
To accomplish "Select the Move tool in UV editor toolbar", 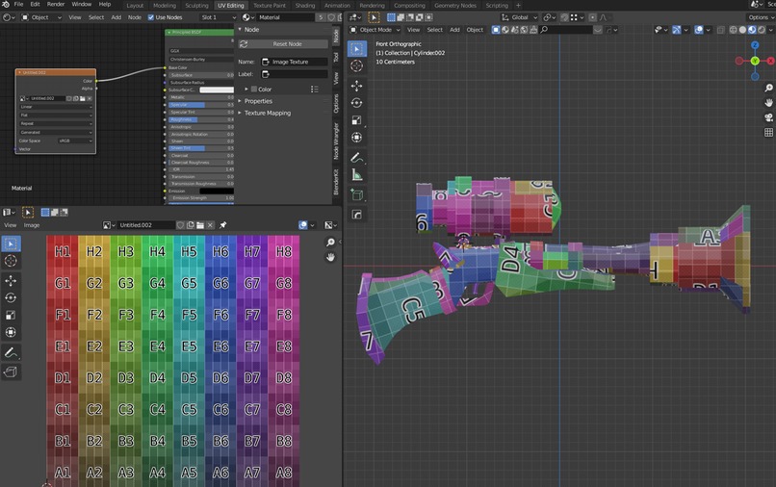I will pyautogui.click(x=11, y=281).
